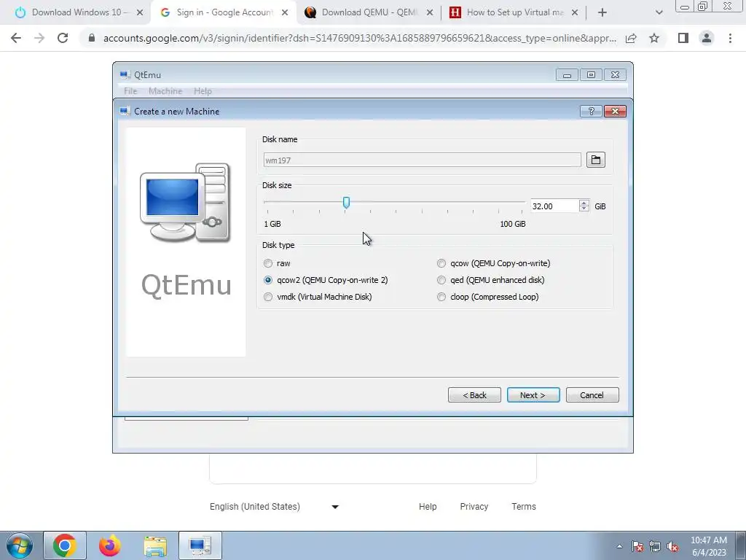Open the English (United States) language dropdown
746x560 pixels.
pos(275,507)
